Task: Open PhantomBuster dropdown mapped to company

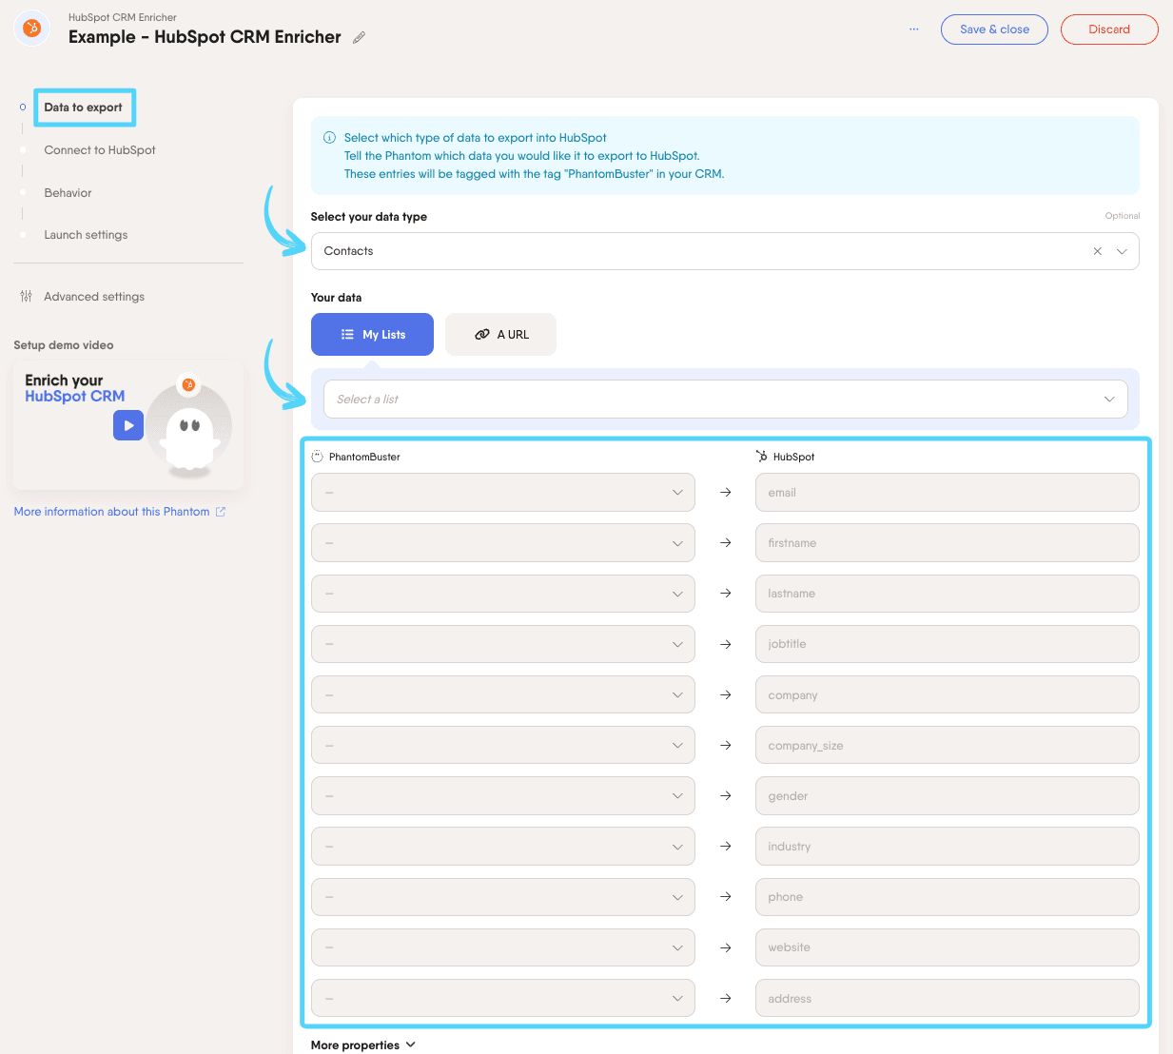Action: [503, 695]
